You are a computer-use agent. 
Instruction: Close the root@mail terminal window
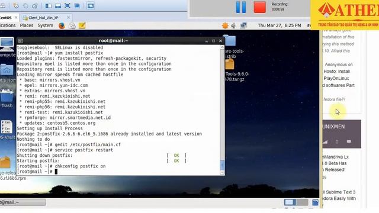pos(220,41)
